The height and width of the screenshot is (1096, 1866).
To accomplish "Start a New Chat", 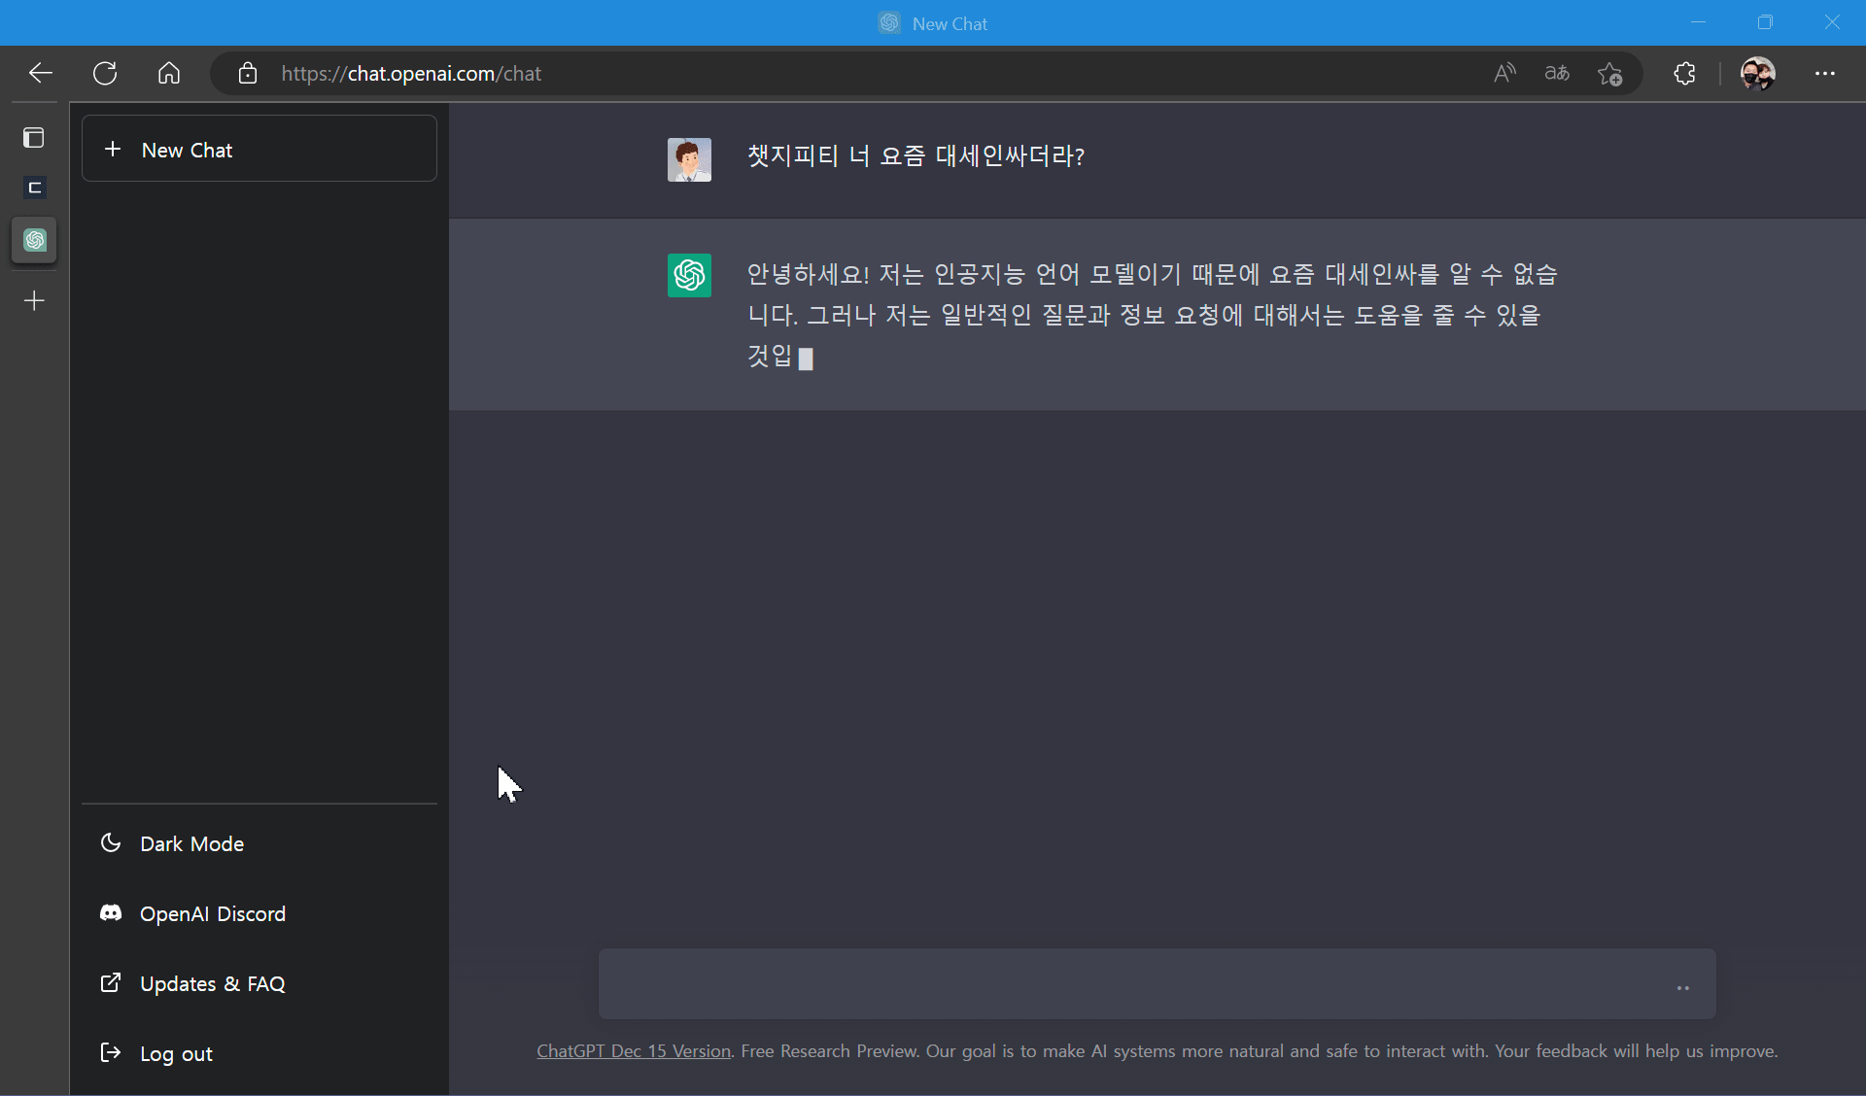I will [259, 149].
